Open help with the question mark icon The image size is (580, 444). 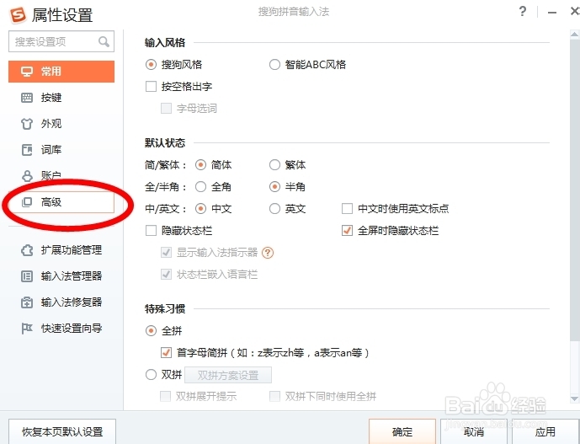pos(522,12)
